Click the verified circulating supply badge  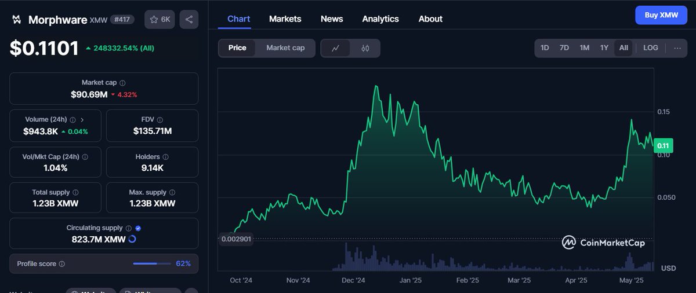coord(138,228)
